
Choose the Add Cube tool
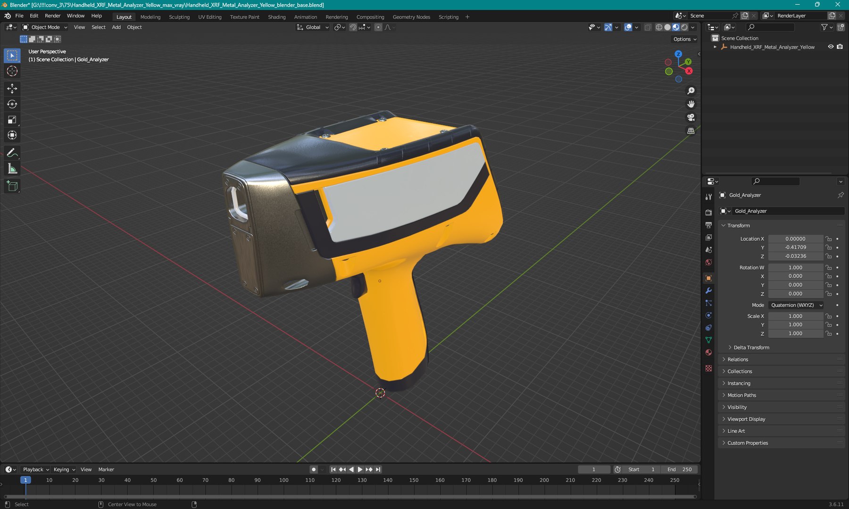pos(12,186)
